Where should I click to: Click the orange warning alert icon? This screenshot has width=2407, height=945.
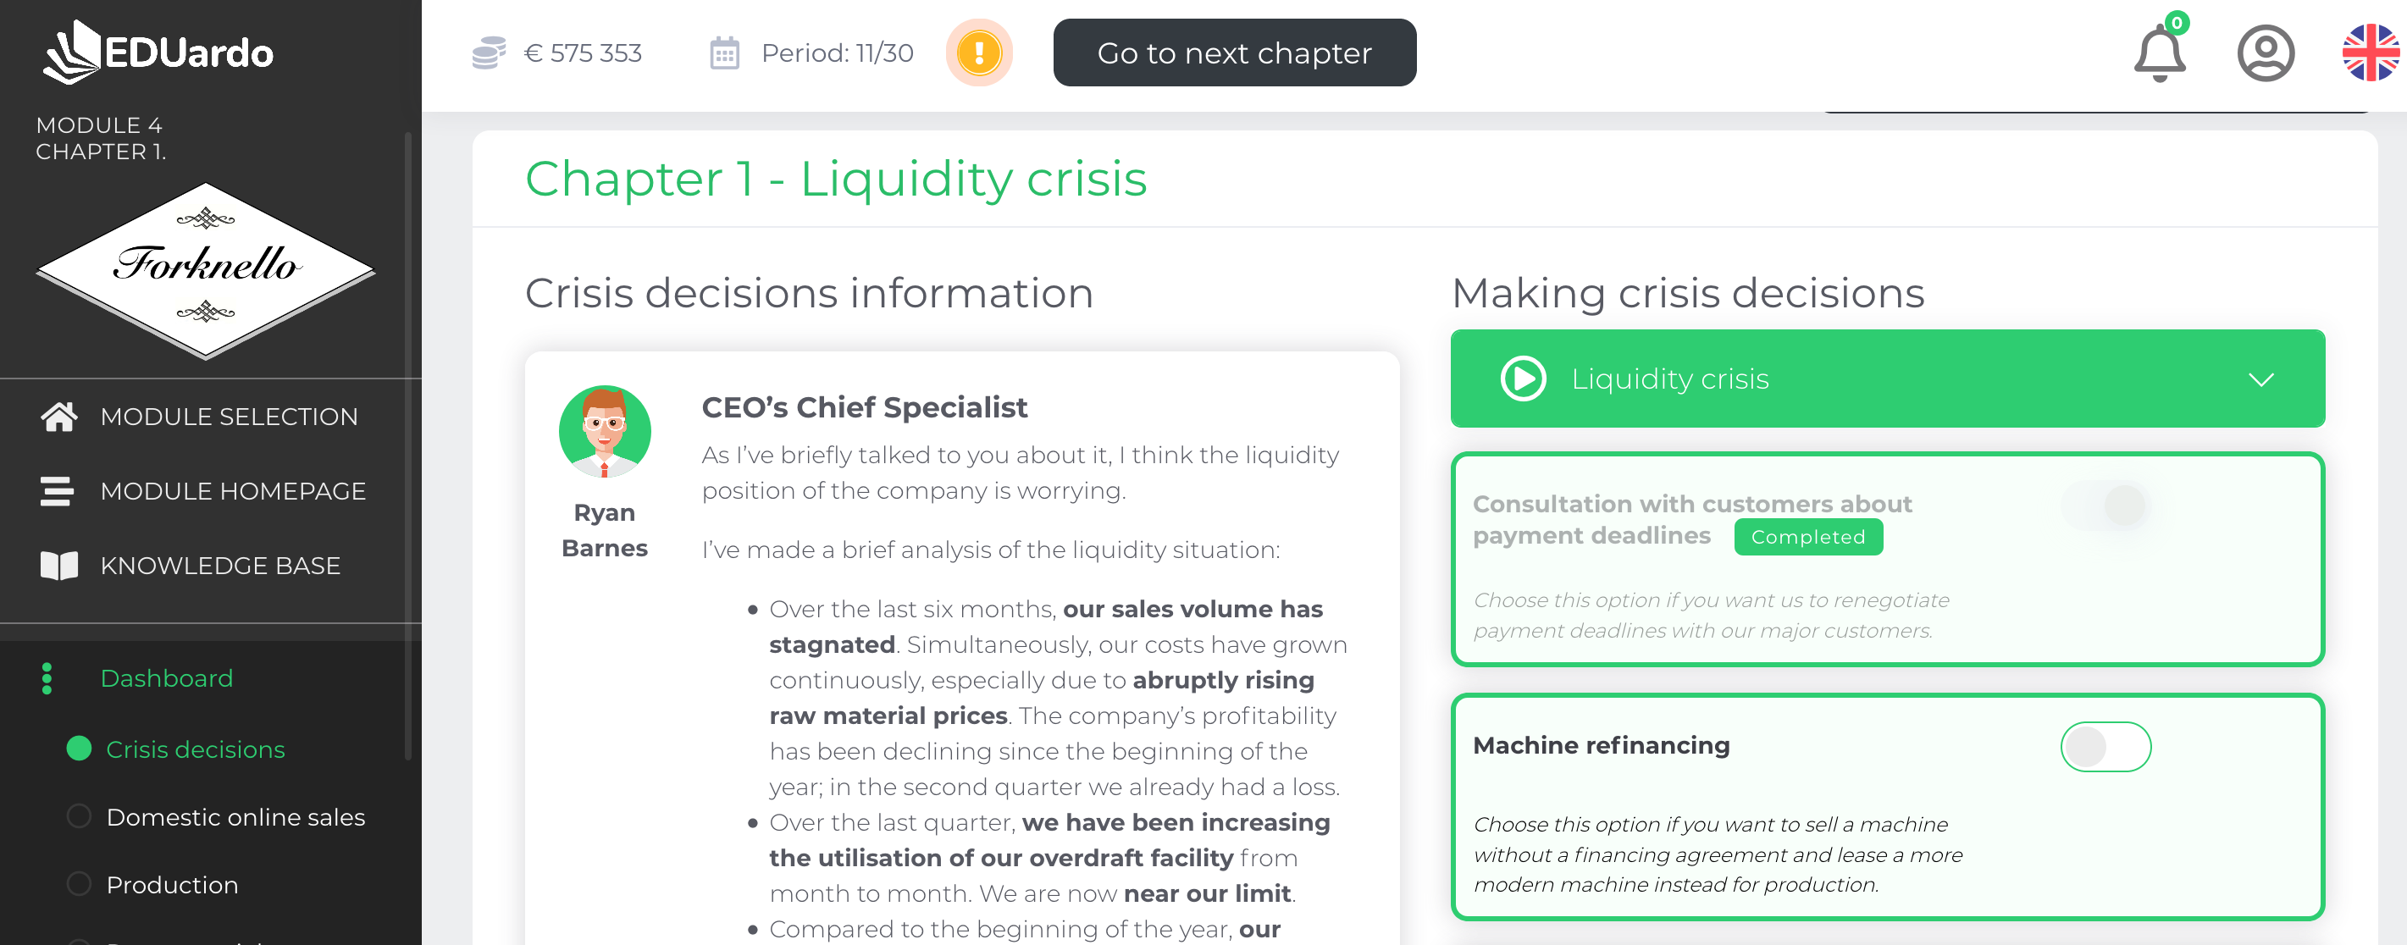[978, 52]
